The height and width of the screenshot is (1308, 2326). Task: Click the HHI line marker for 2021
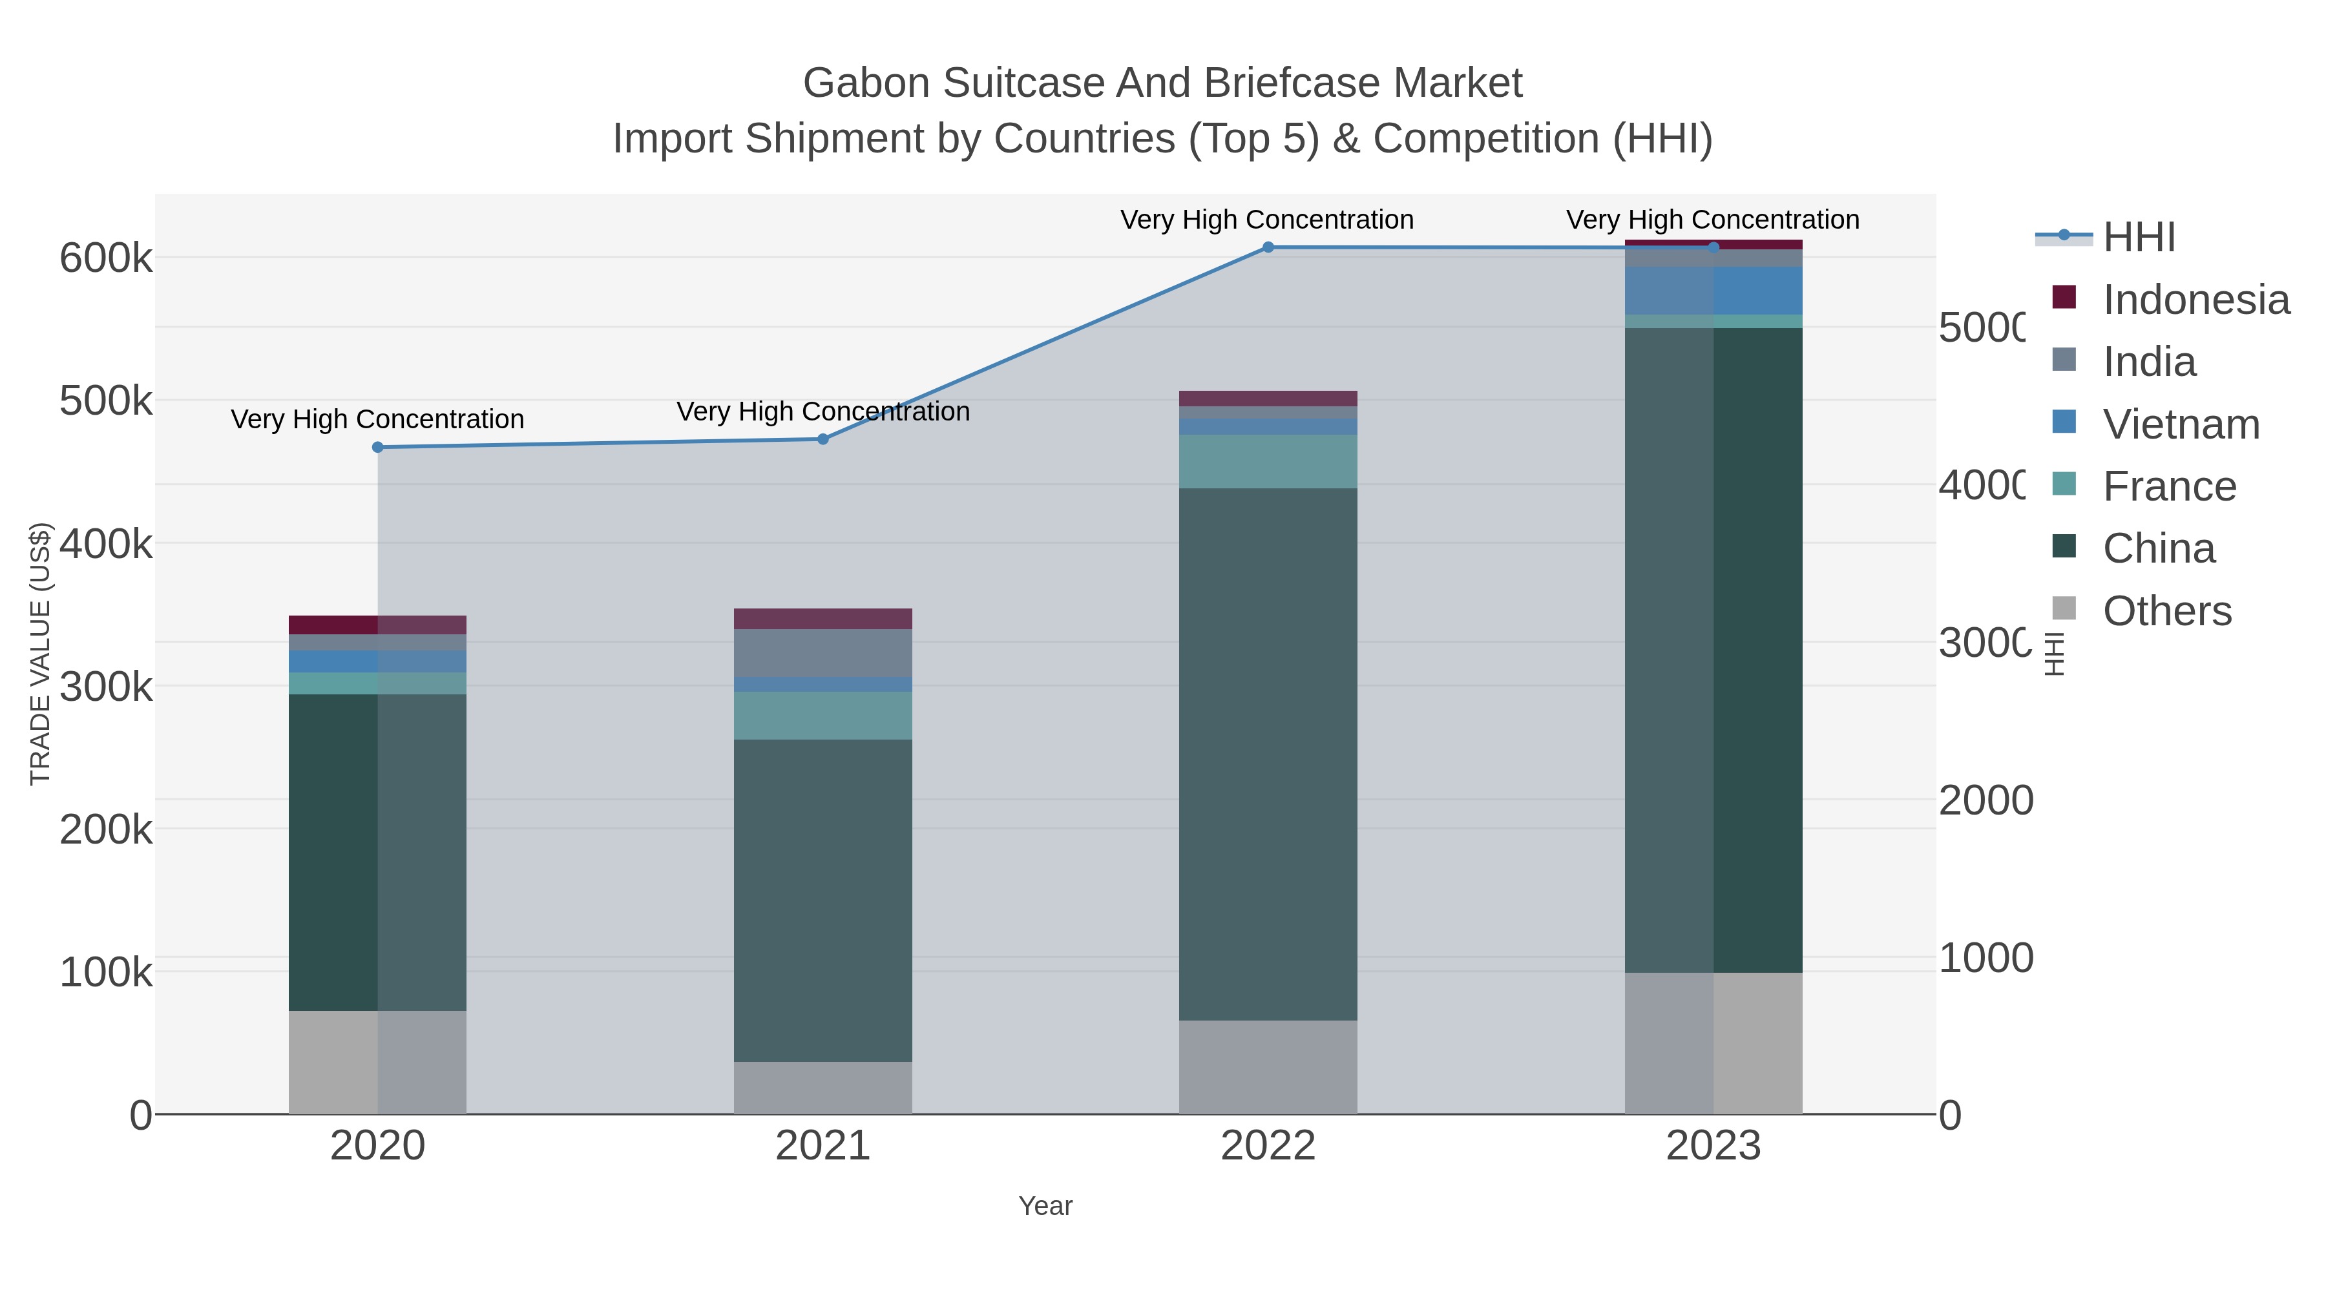coord(822,439)
